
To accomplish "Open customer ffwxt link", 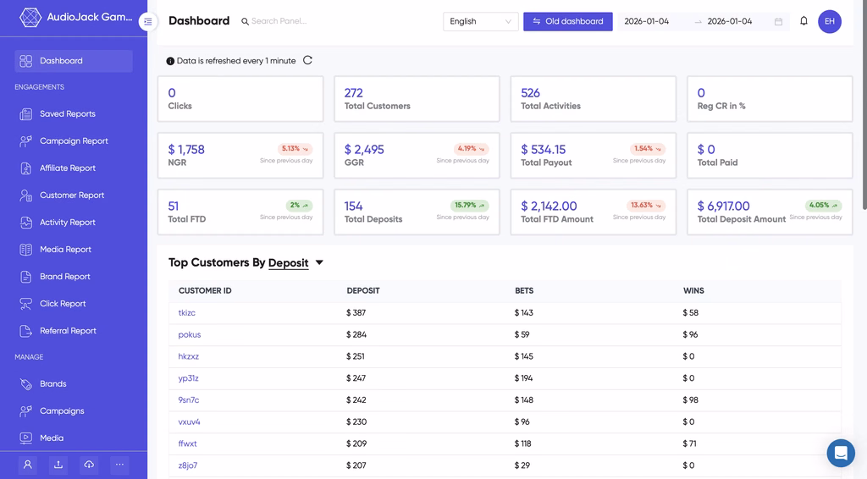I will pos(187,443).
